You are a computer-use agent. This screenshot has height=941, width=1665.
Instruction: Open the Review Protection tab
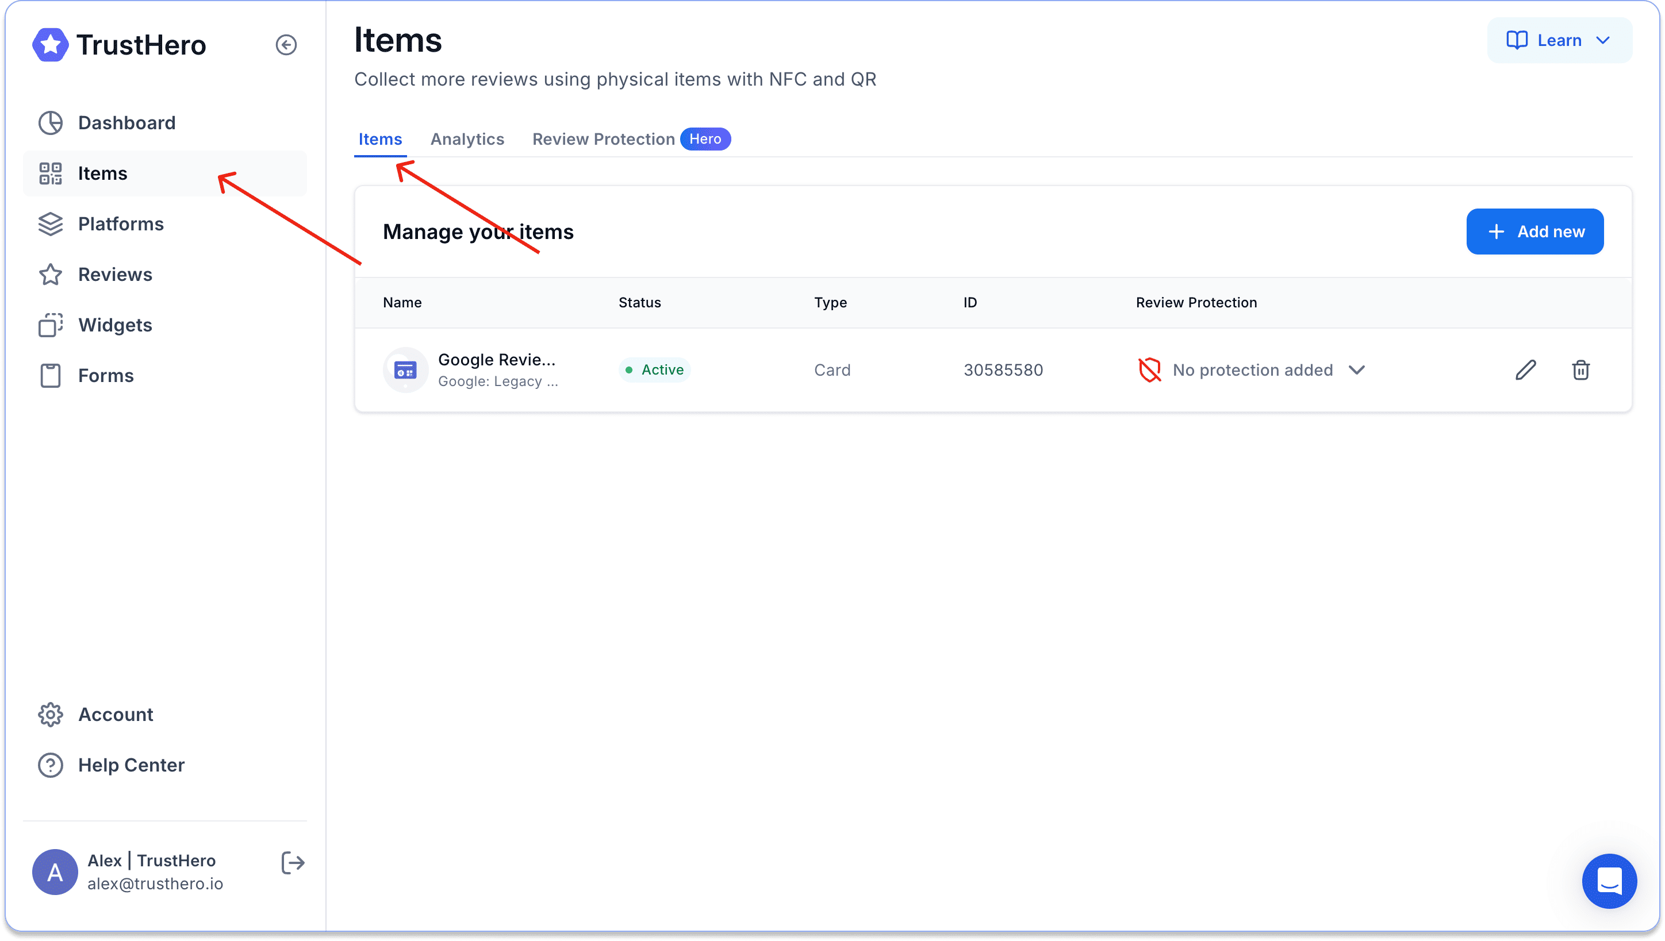pyautogui.click(x=603, y=139)
